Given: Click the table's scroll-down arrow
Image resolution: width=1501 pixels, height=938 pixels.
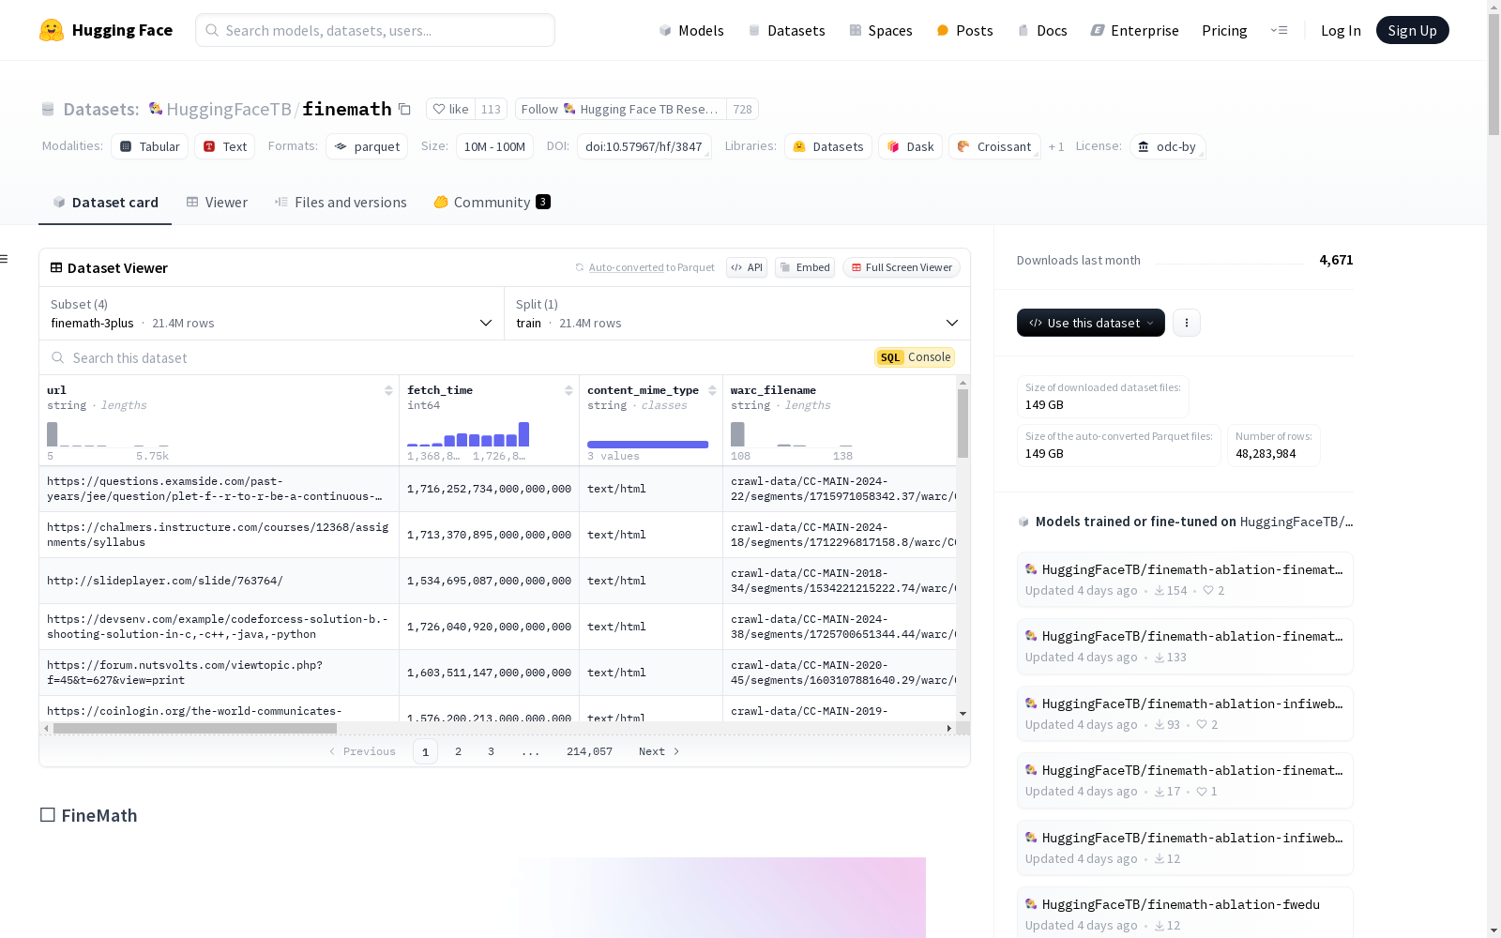Looking at the screenshot, I should 963,714.
